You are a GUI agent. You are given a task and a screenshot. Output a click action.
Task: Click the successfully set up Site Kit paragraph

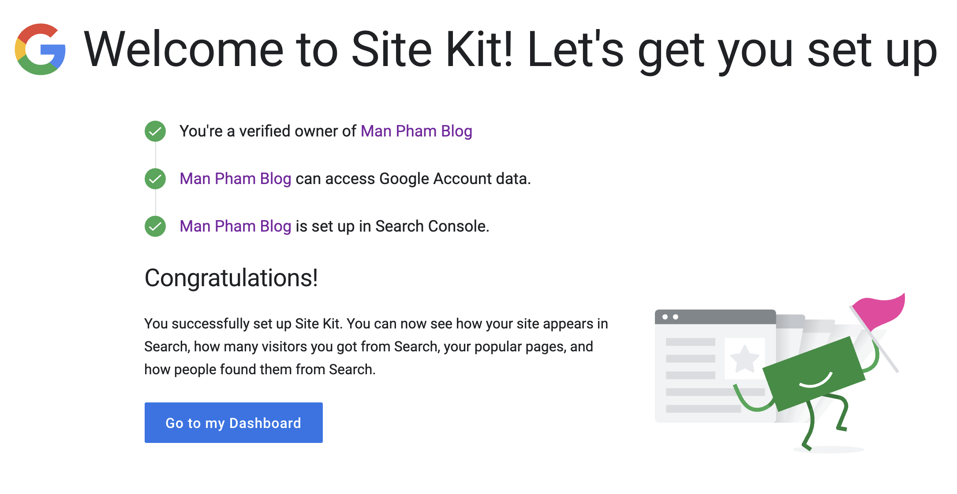click(x=376, y=347)
